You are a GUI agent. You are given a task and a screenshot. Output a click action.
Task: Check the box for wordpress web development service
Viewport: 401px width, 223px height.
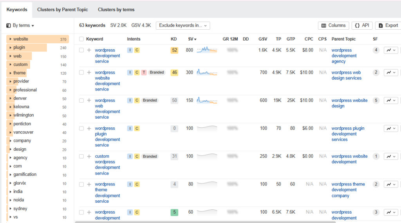coord(81,100)
